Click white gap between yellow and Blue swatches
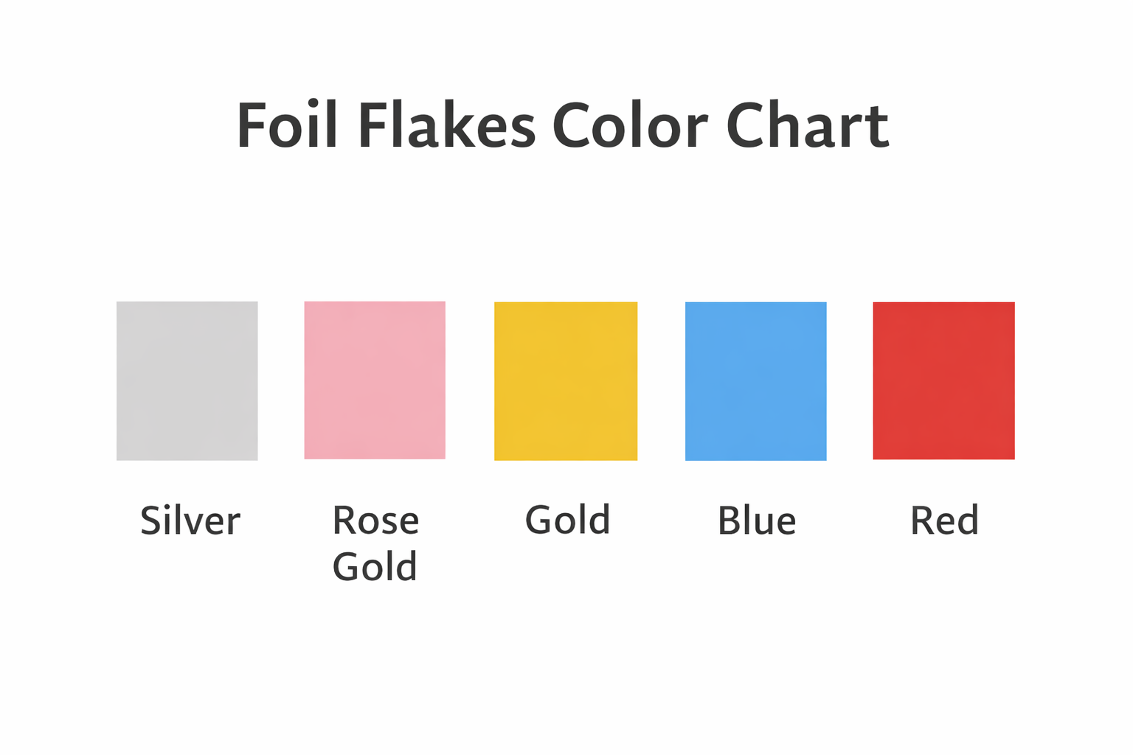 click(662, 381)
